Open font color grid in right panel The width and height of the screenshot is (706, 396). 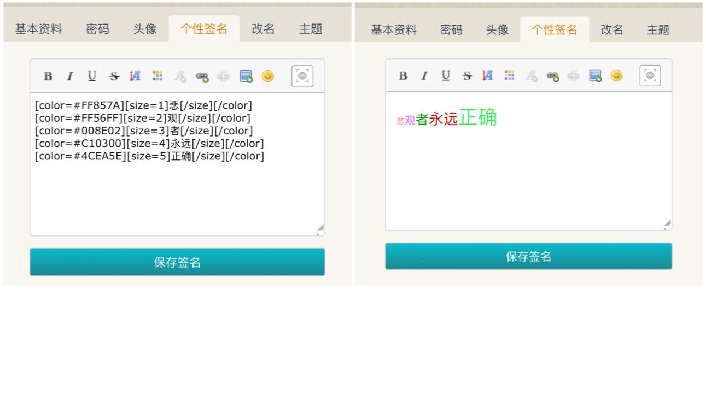pos(509,76)
